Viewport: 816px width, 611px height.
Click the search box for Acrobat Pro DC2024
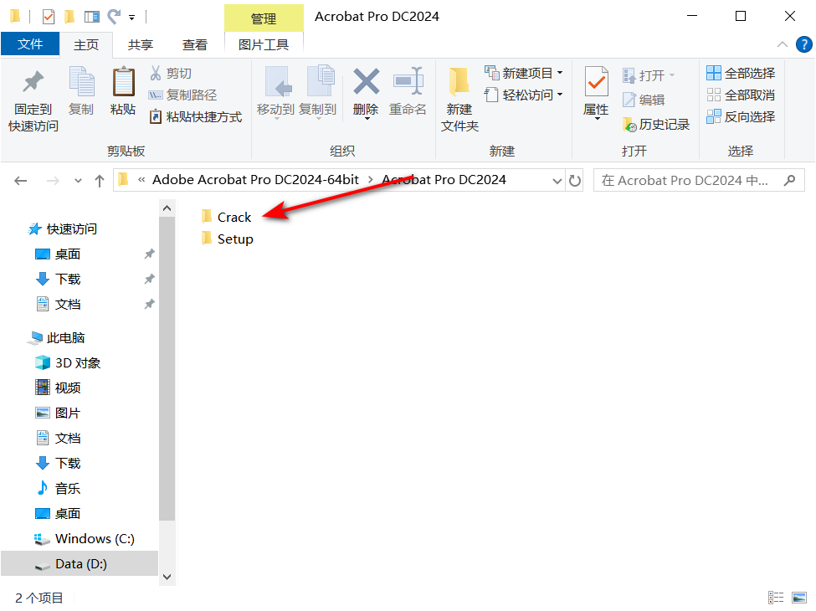click(x=699, y=180)
